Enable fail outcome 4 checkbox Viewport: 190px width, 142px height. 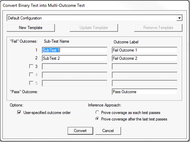click(31, 75)
